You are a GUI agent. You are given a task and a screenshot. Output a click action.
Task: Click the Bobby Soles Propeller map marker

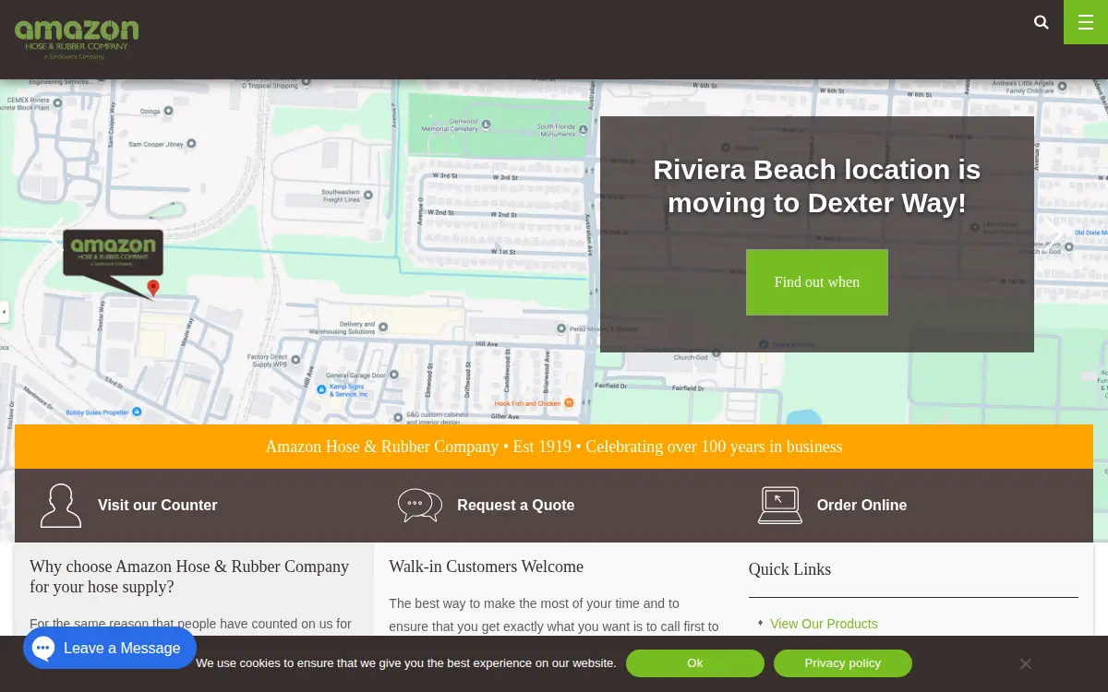137,412
